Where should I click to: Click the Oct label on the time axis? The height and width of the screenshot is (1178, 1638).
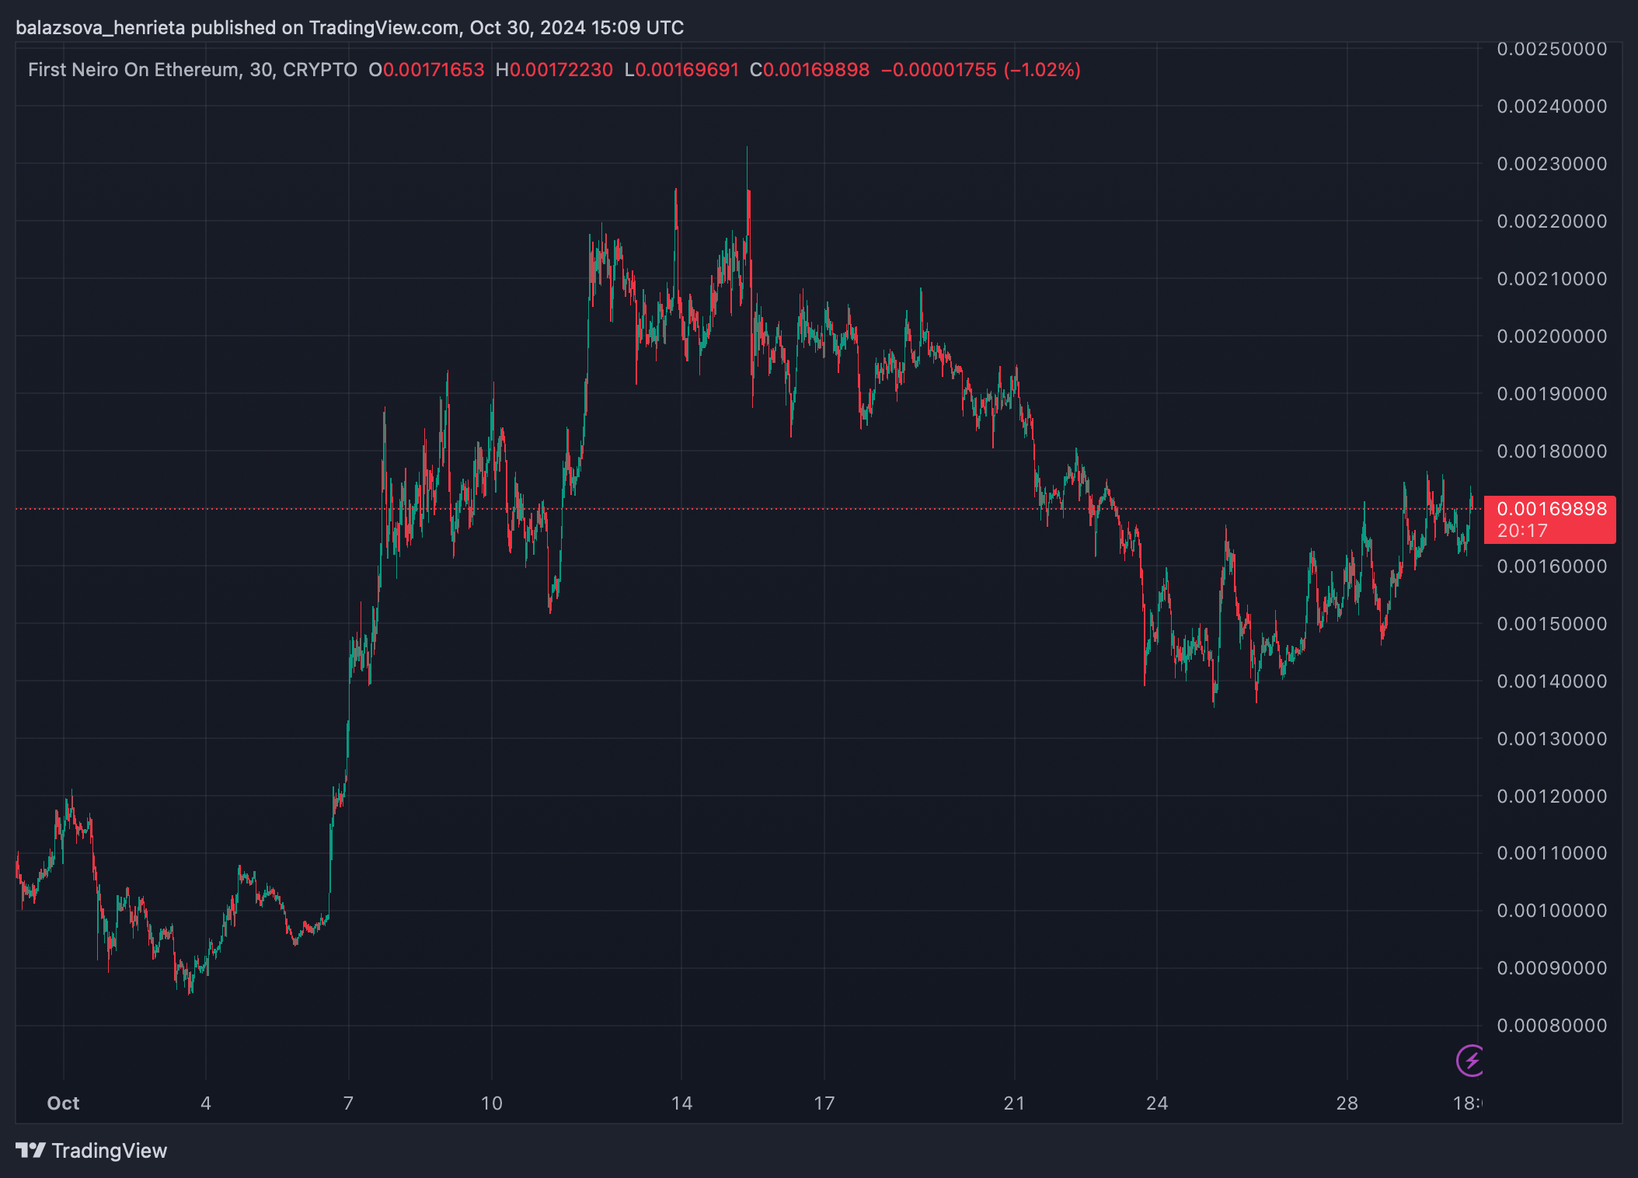63,1103
